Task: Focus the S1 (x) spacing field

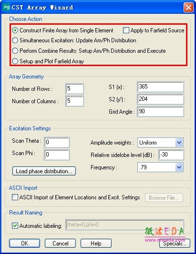Action: (x=160, y=87)
